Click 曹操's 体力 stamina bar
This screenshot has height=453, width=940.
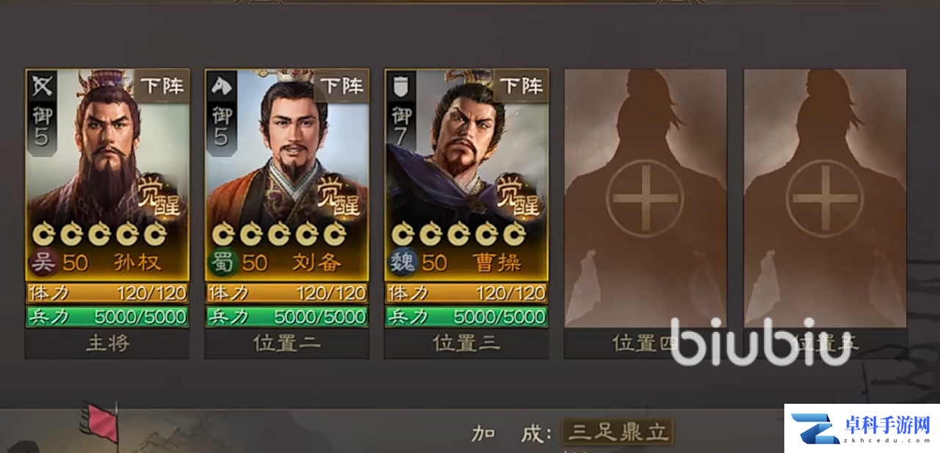466,294
